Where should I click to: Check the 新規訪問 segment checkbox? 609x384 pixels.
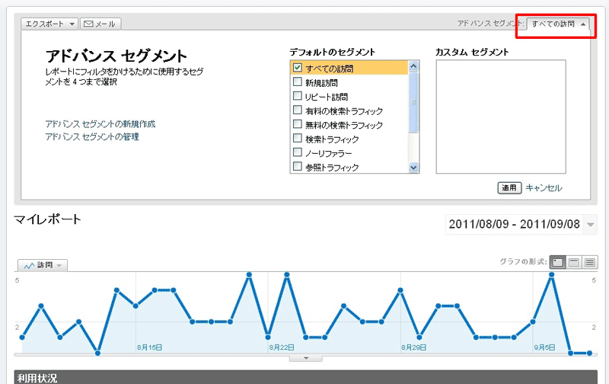pyautogui.click(x=298, y=82)
